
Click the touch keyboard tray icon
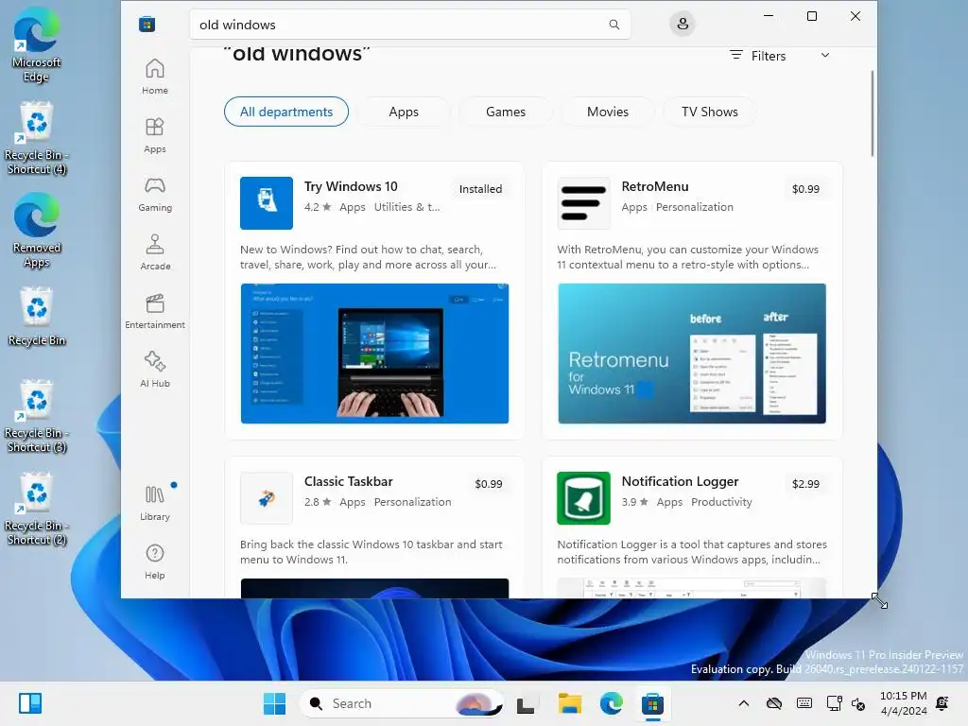(804, 703)
